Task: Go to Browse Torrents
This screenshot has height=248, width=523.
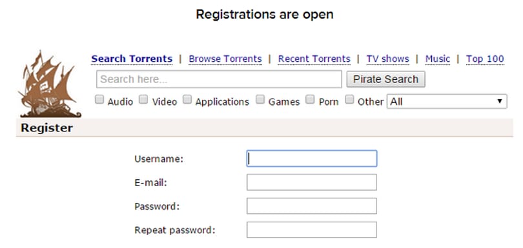Action: pyautogui.click(x=225, y=59)
